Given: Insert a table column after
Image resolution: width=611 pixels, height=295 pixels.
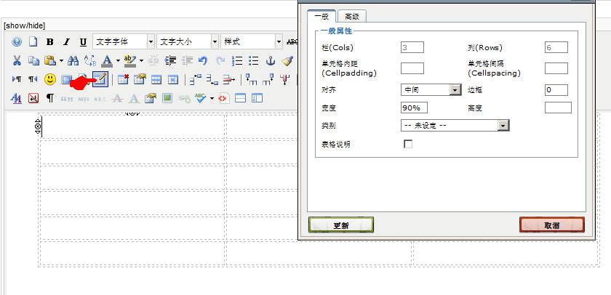Looking at the screenshot, I should tap(268, 79).
